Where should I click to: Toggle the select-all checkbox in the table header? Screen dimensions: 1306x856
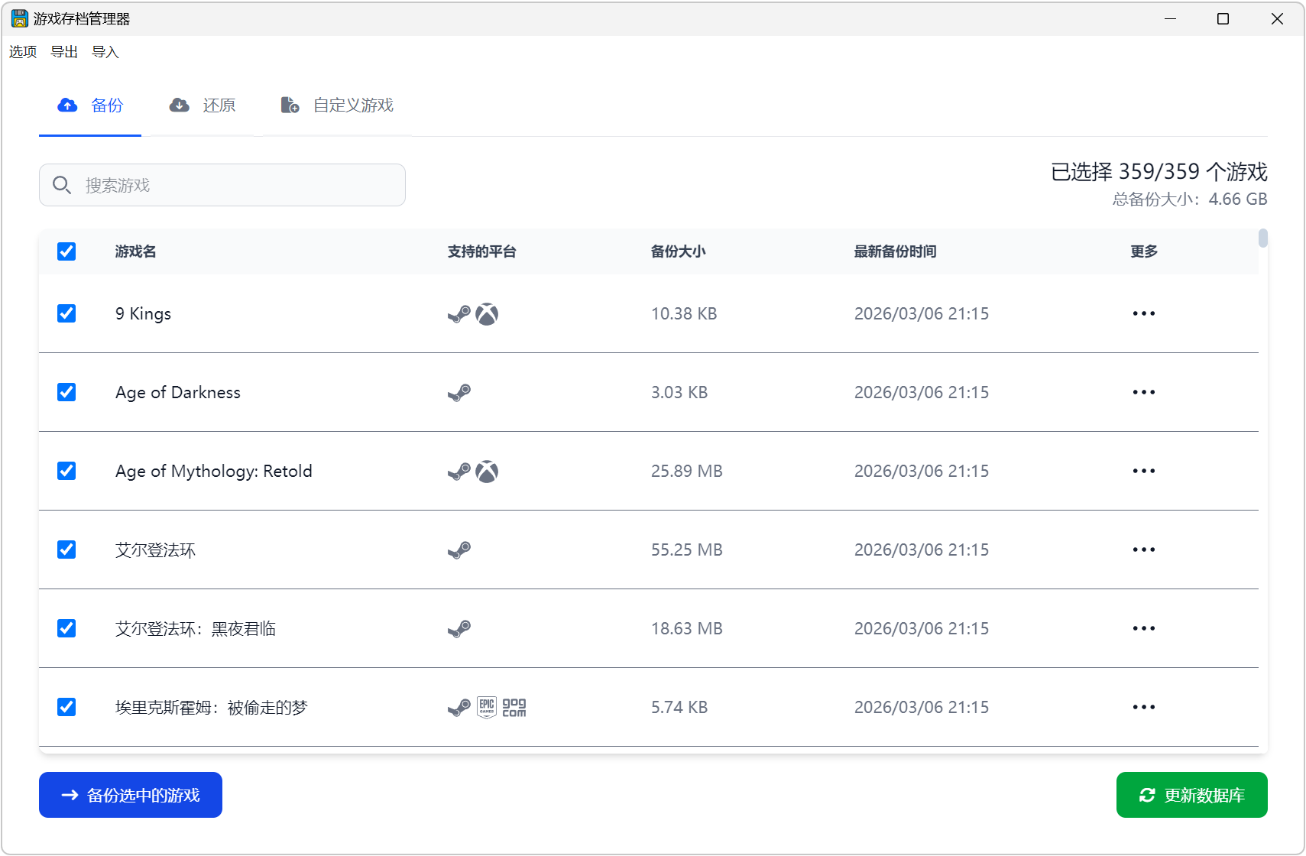point(66,251)
